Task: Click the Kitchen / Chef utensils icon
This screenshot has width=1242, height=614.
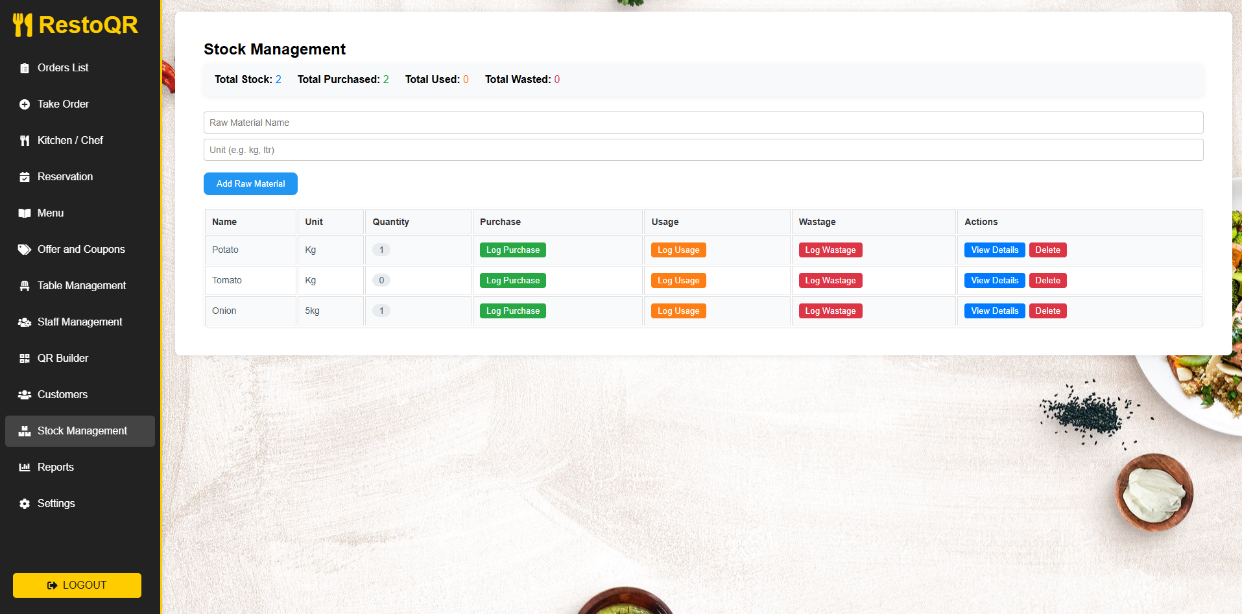Action: coord(25,141)
